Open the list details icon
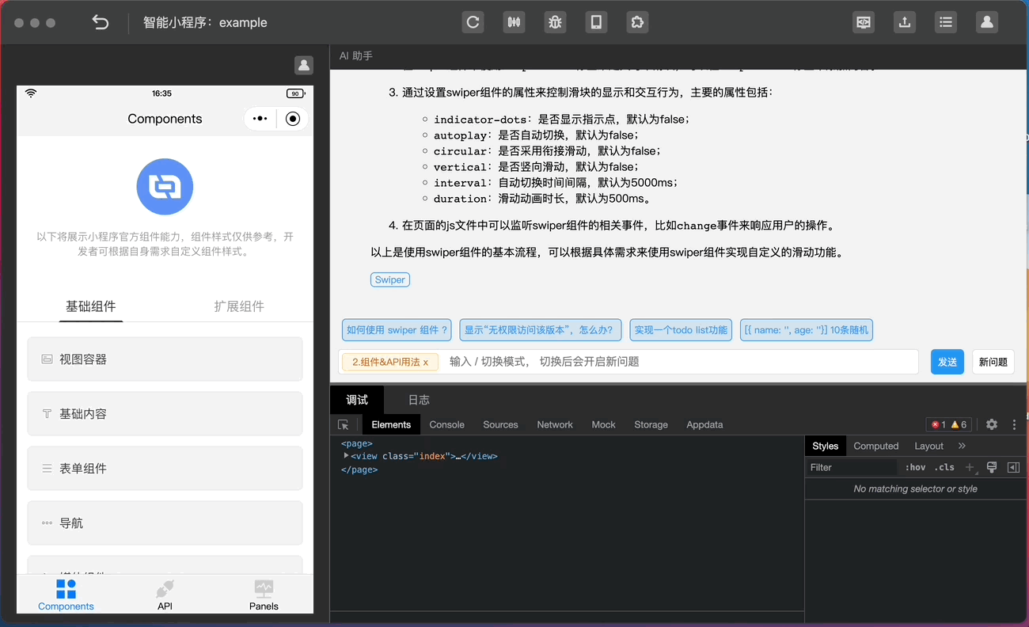This screenshot has width=1029, height=627. 946,22
